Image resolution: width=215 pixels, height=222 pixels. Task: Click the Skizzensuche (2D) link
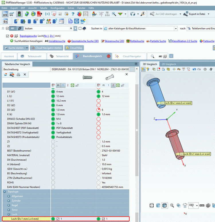[x=114, y=41]
